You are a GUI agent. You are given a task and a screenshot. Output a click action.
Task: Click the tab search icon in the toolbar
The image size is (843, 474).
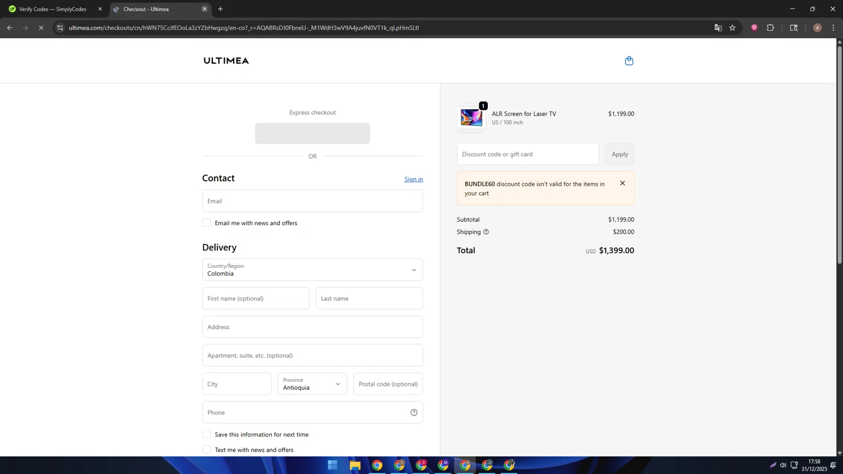pos(794,28)
